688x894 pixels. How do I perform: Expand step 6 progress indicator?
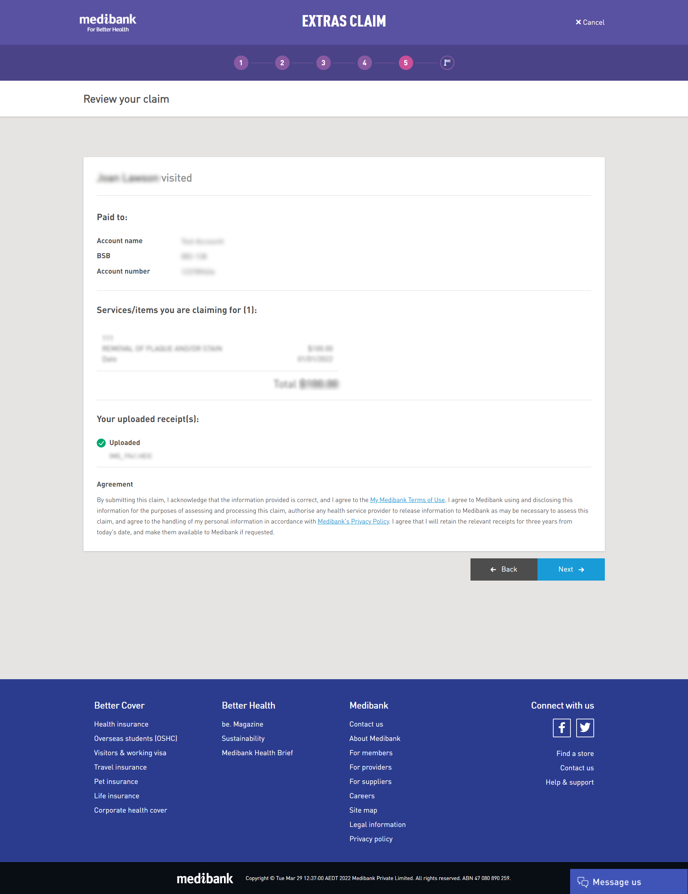coord(446,62)
